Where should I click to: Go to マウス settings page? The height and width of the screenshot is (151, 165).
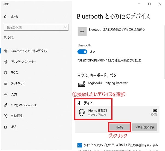click(x=14, y=72)
